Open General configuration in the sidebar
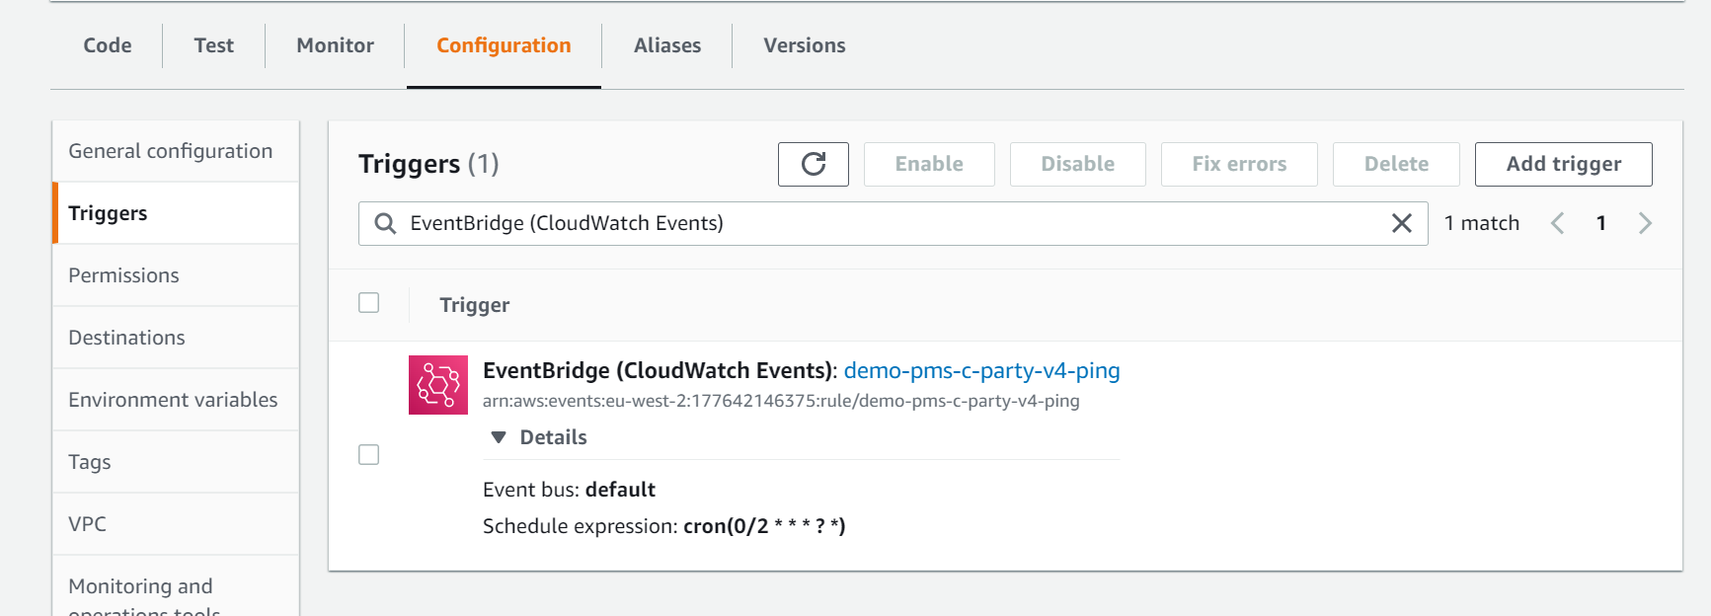The width and height of the screenshot is (1711, 616). tap(171, 151)
